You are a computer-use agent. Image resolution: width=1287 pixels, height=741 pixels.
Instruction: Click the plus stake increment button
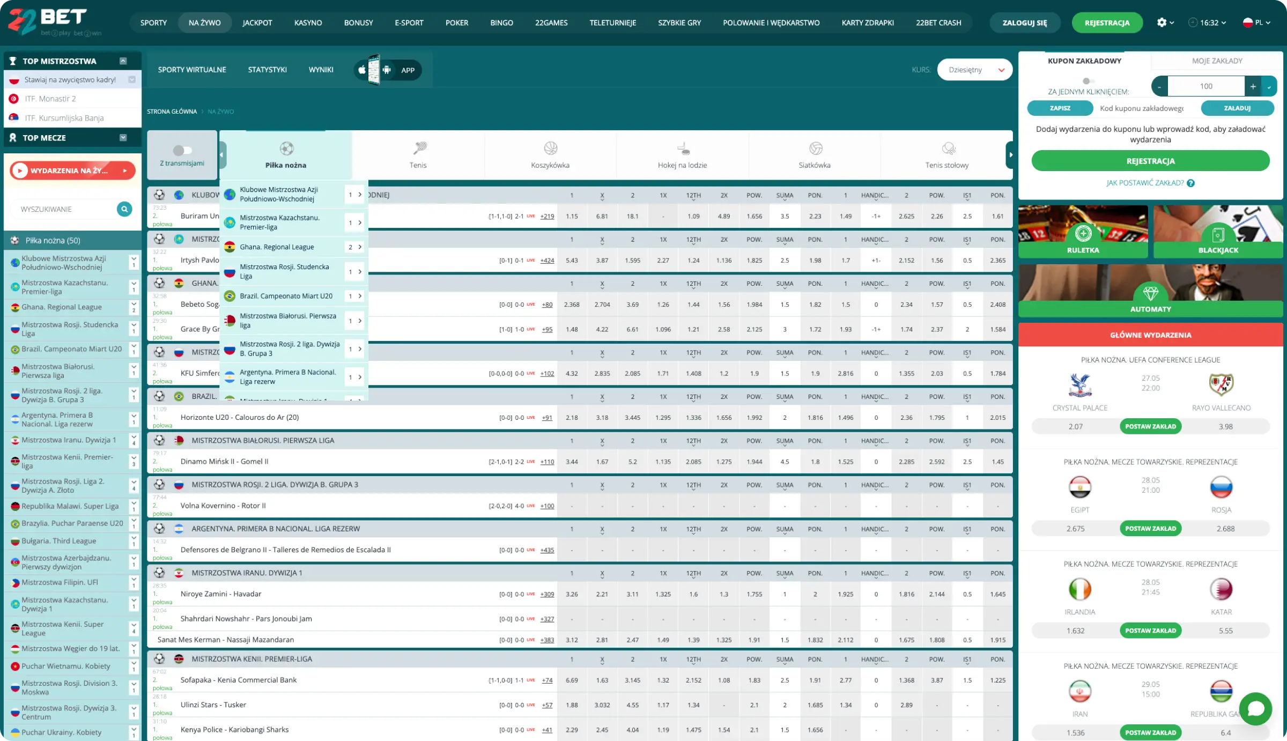pyautogui.click(x=1253, y=86)
